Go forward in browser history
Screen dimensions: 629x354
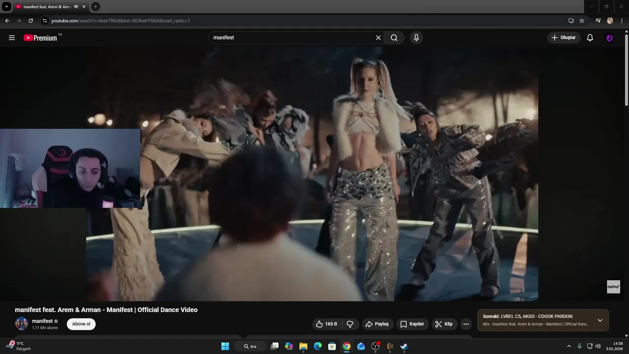point(19,21)
